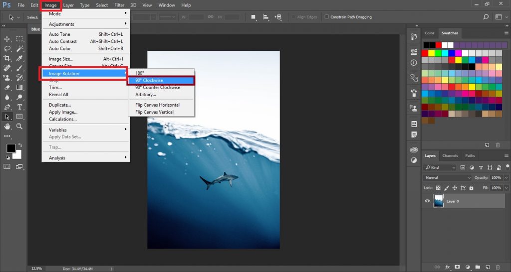Select the Eyedropper tool
The height and width of the screenshot is (272, 511).
pos(19,59)
